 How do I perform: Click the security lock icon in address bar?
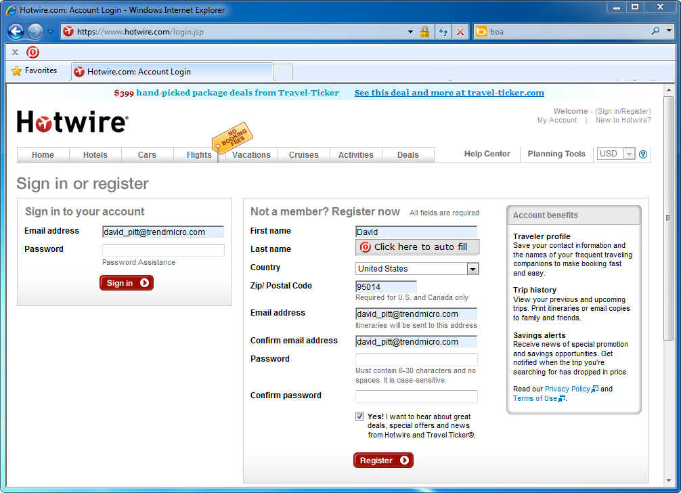pyautogui.click(x=424, y=31)
